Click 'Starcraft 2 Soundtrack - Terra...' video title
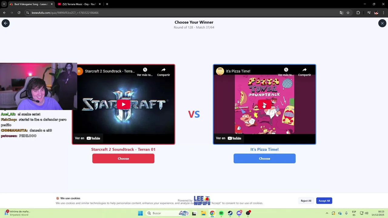Viewport: 388px width, 218px height. (x=110, y=71)
